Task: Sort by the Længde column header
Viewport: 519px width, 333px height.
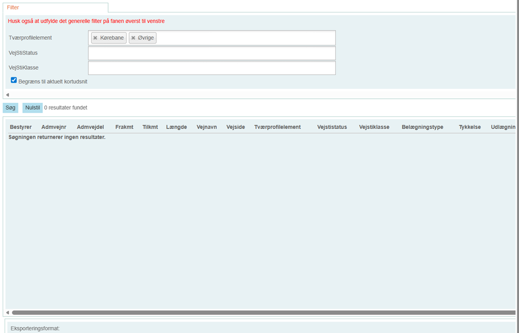Action: tap(176, 127)
